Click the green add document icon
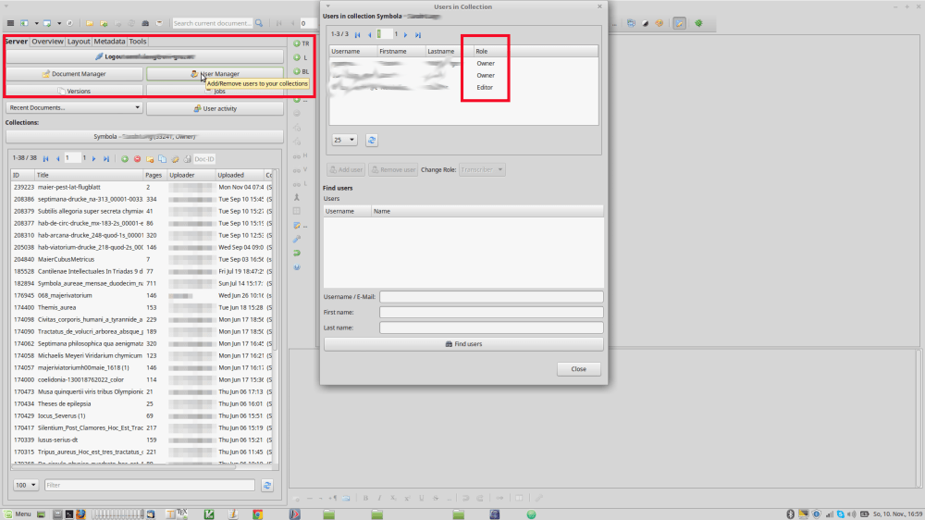The height and width of the screenshot is (520, 925). [x=125, y=159]
